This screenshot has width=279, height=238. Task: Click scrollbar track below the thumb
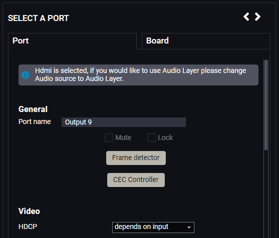click(x=266, y=193)
